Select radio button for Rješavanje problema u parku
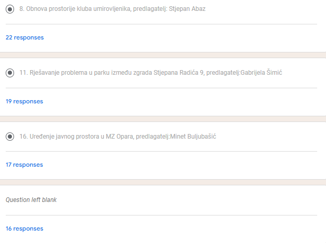The width and height of the screenshot is (326, 243). pos(10,73)
